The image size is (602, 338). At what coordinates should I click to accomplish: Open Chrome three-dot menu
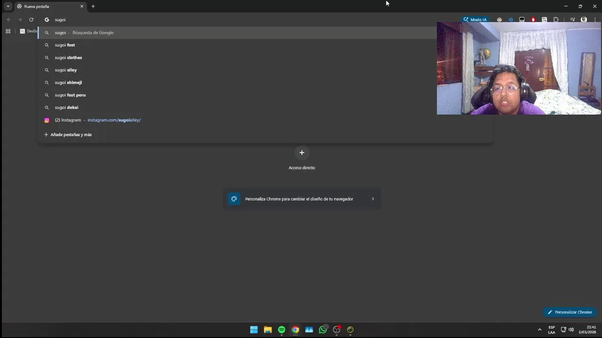tap(594, 20)
